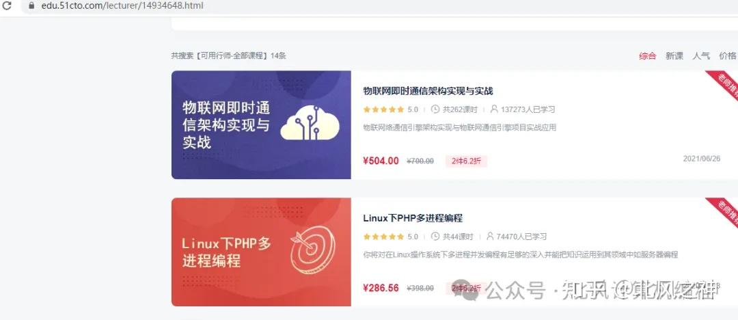Click the browser reload icon
Viewport: 738px width, 320px height.
tap(7, 6)
